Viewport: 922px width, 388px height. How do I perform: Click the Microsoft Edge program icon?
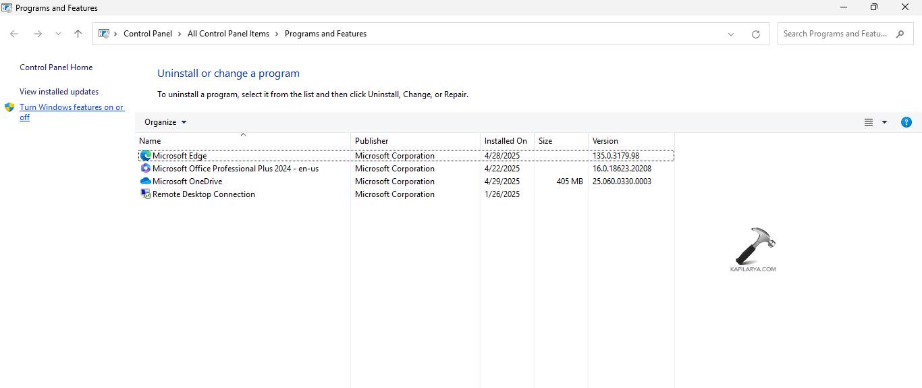click(145, 156)
